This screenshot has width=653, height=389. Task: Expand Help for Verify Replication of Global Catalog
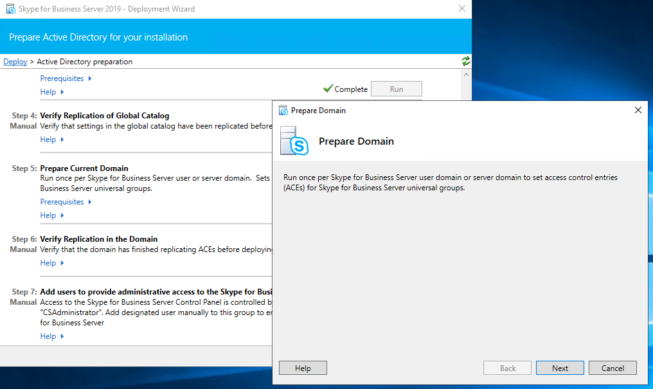point(51,140)
